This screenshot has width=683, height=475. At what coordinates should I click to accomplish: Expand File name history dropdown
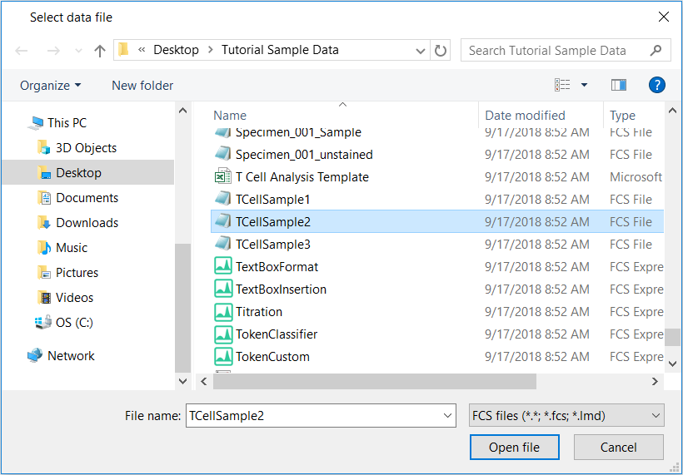coord(447,416)
